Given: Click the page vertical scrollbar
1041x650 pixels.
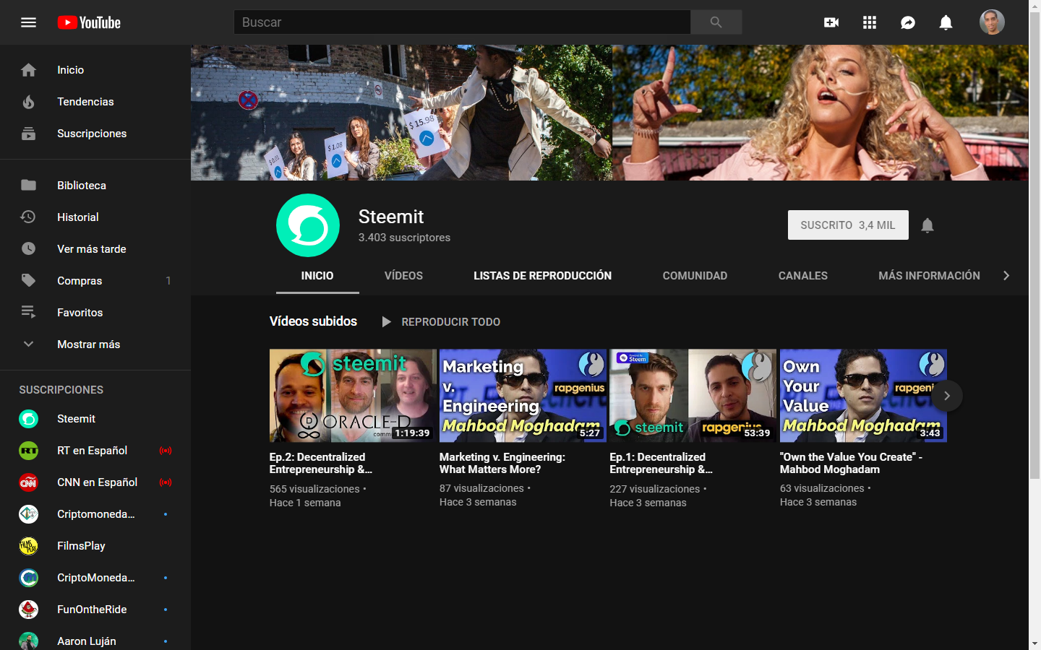Looking at the screenshot, I should coord(1034,246).
